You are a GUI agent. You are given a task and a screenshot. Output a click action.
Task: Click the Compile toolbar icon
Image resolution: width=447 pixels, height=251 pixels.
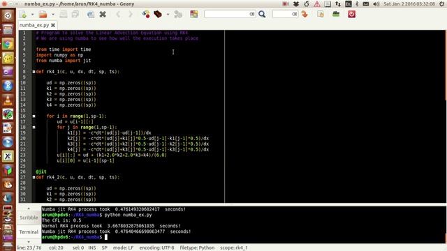click(146, 14)
